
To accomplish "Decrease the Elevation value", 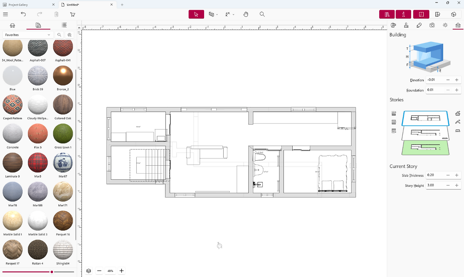I will (x=448, y=80).
